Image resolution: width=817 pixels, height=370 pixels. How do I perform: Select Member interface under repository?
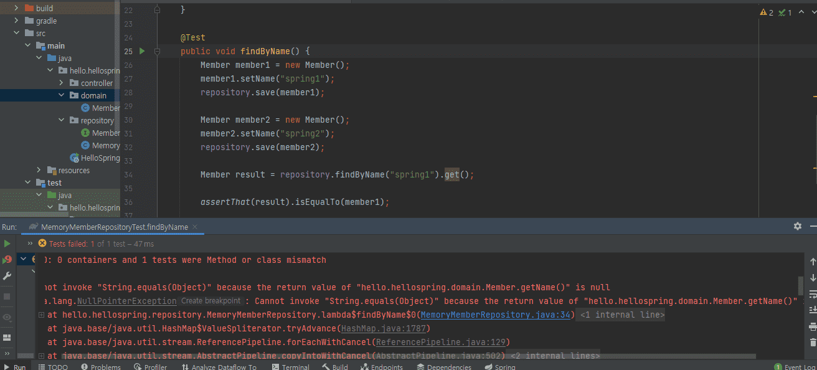(100, 133)
